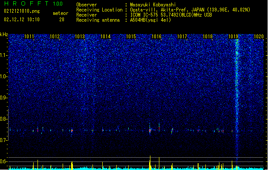Select the Ogata-vill. Akita-Pref. JAPAN location text
This screenshot has width=268, height=170.
(x=190, y=10)
